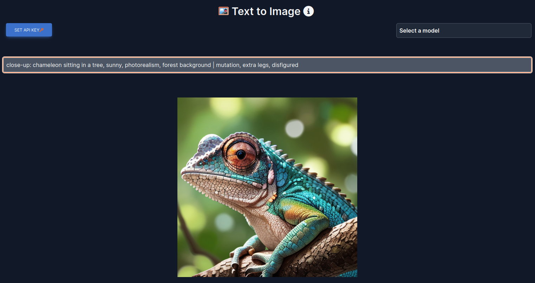Click the empty right end of the prompt field
Viewport: 535px width, 283px height.
point(422,65)
